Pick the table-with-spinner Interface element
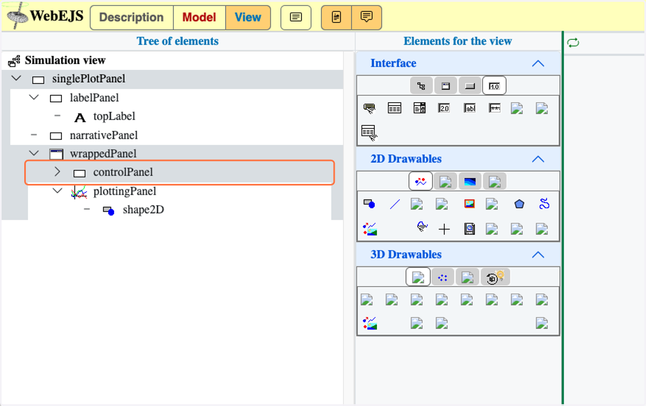646x406 pixels. (420, 108)
